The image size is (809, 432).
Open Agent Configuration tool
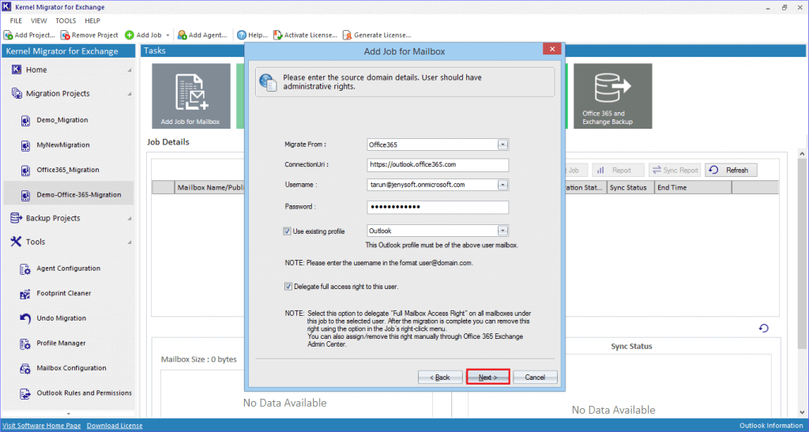pos(68,269)
